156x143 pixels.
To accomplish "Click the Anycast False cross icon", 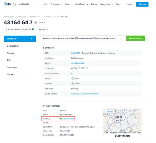I will 73,84.
